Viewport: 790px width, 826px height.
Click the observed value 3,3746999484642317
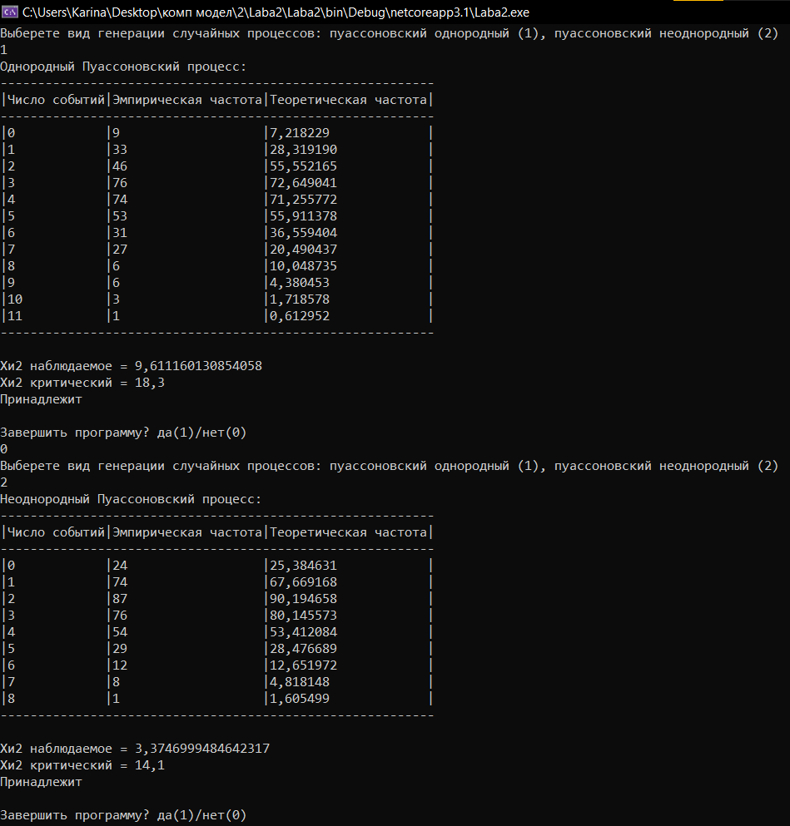(202, 749)
